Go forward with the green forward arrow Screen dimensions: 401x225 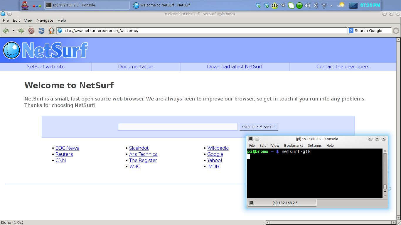pyautogui.click(x=21, y=31)
